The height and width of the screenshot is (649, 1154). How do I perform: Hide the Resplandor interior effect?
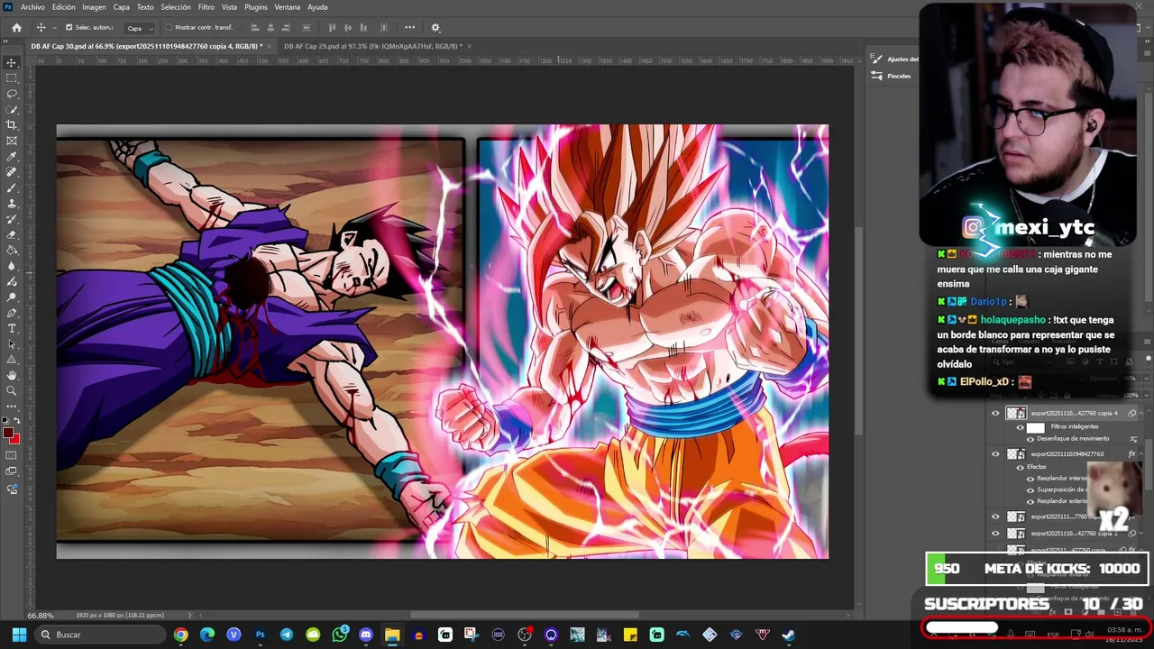1030,479
